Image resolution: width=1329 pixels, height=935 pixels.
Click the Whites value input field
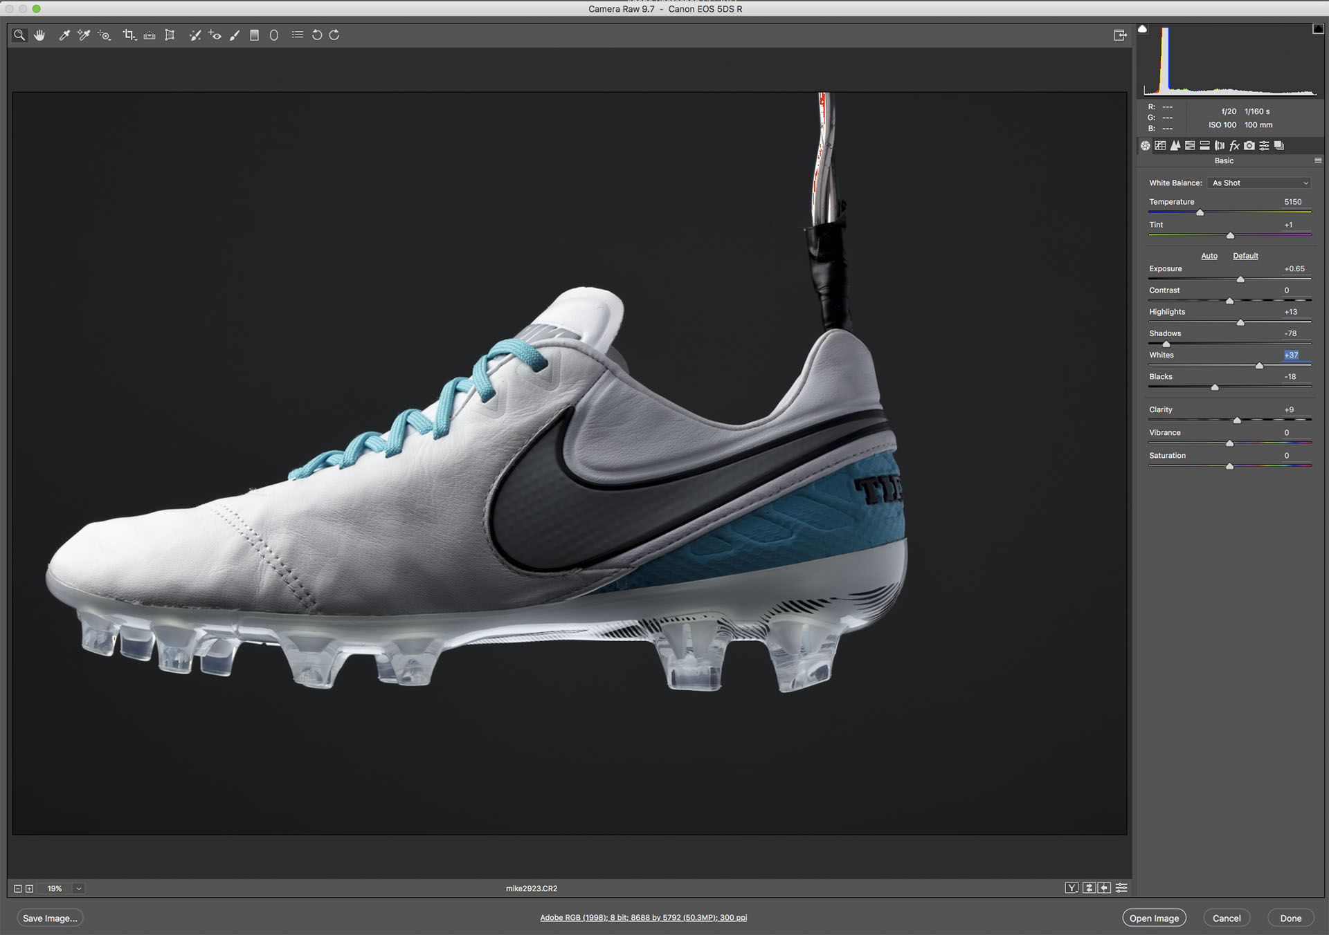(1291, 355)
